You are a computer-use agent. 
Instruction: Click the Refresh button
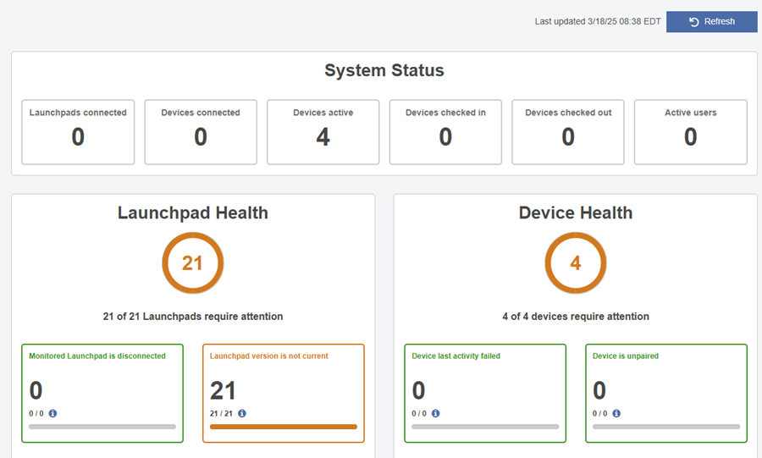[711, 21]
